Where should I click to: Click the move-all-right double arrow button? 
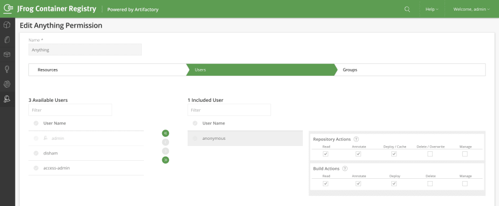tap(166, 160)
